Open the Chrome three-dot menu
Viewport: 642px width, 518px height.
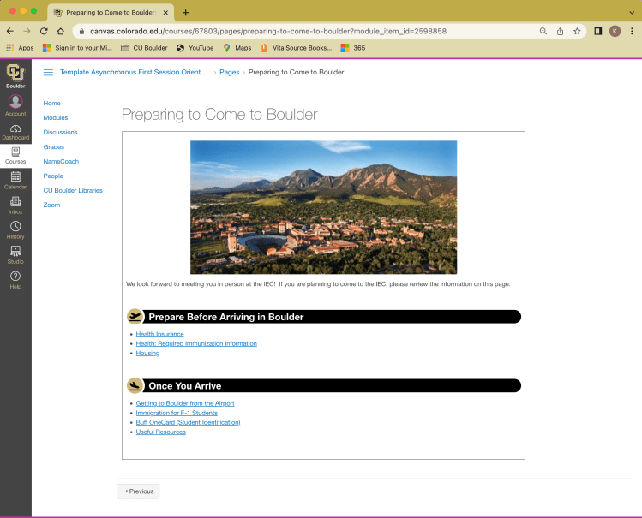tap(631, 31)
